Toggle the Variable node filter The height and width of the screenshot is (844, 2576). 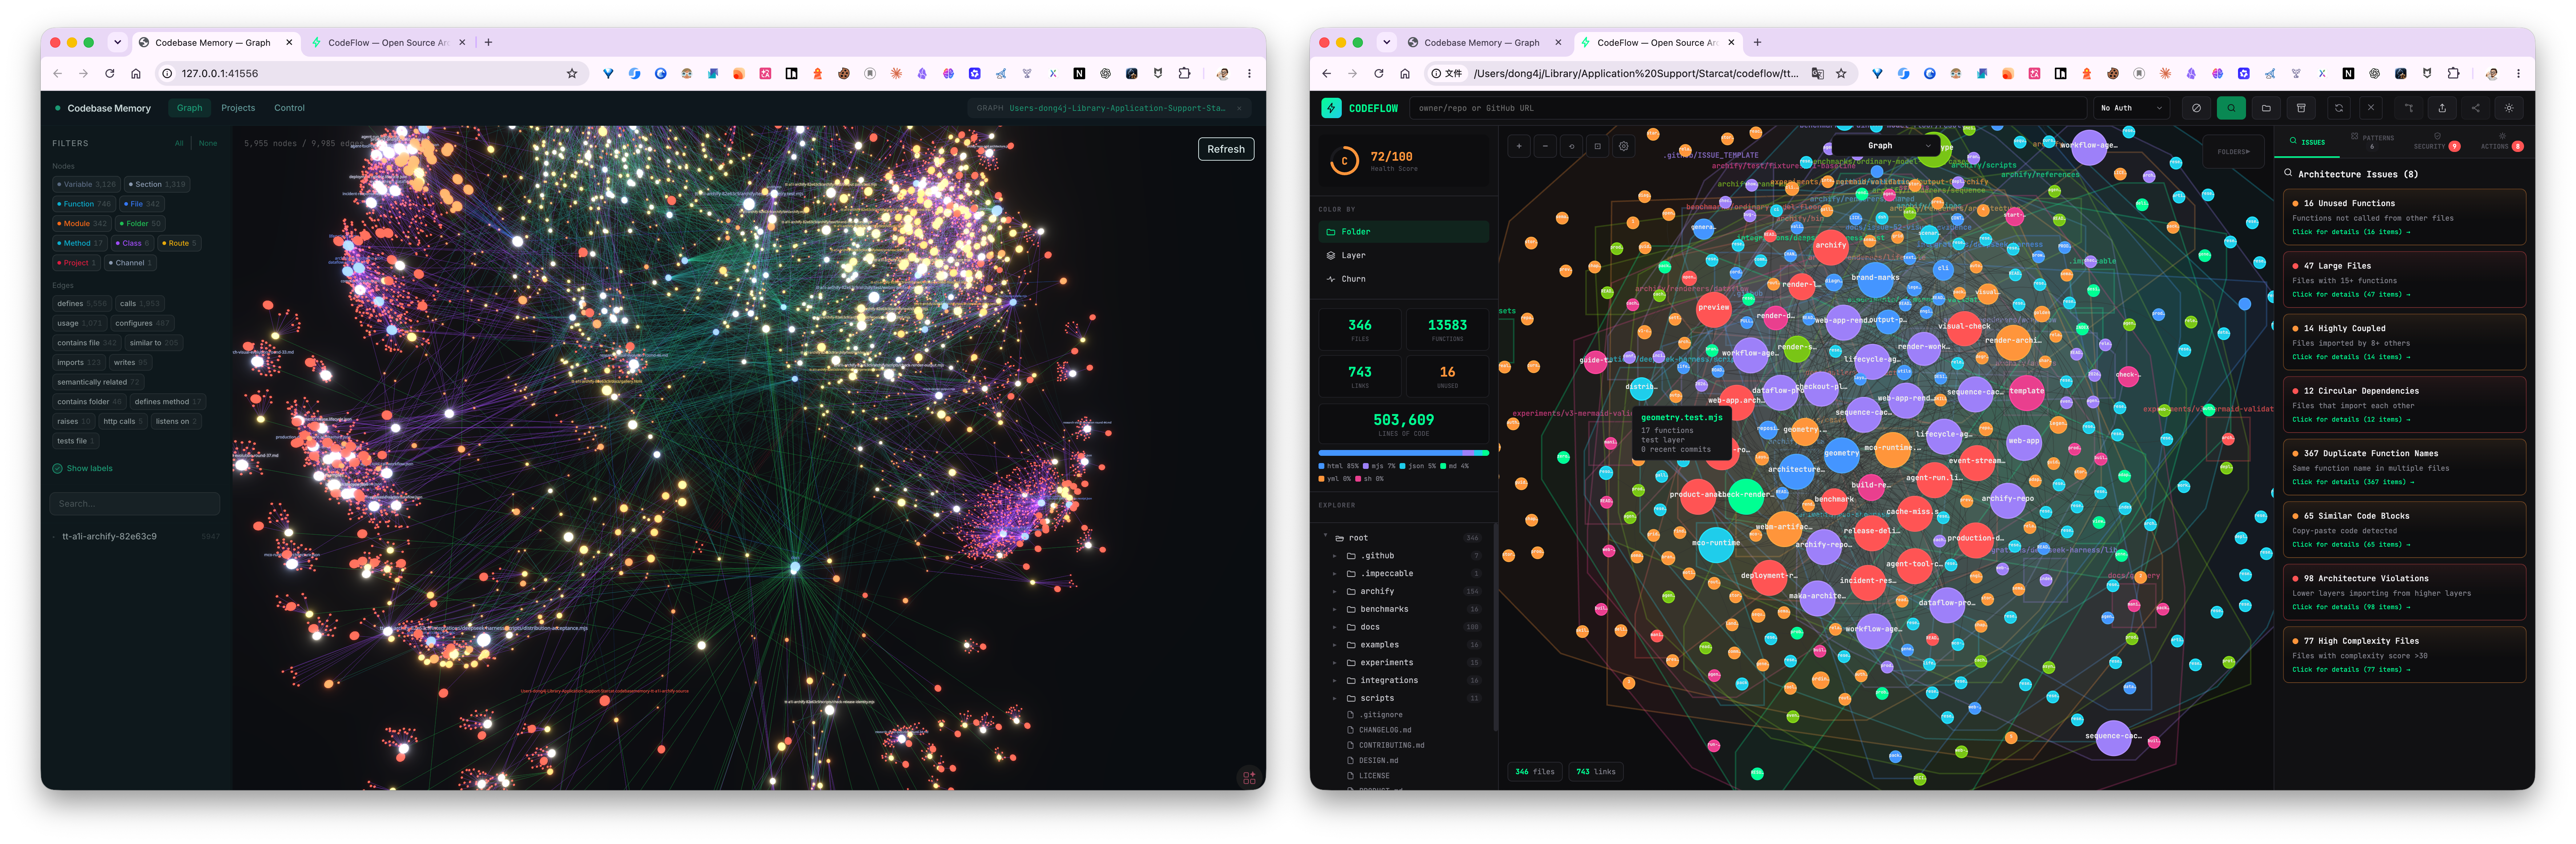86,184
